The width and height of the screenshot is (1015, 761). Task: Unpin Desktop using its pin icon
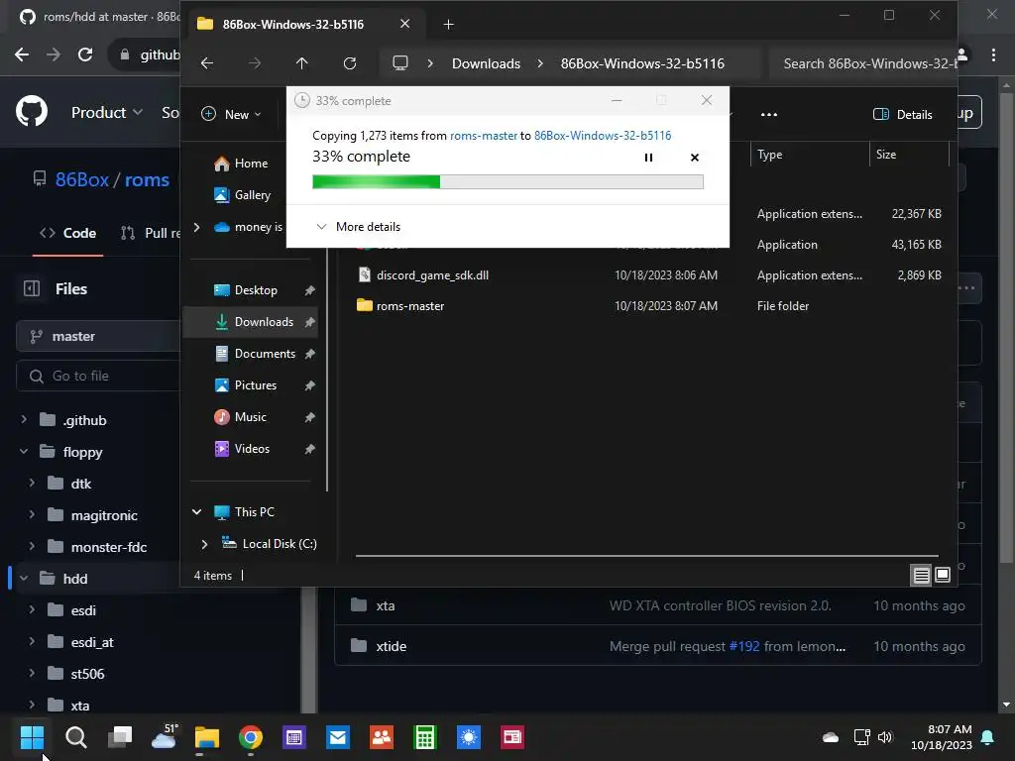(310, 290)
